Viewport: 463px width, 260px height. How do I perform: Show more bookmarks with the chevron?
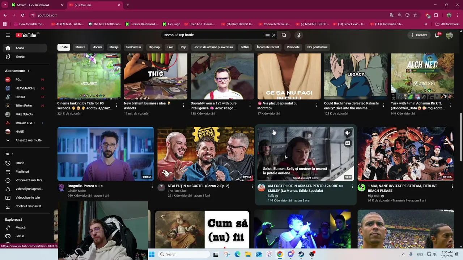pyautogui.click(x=426, y=24)
